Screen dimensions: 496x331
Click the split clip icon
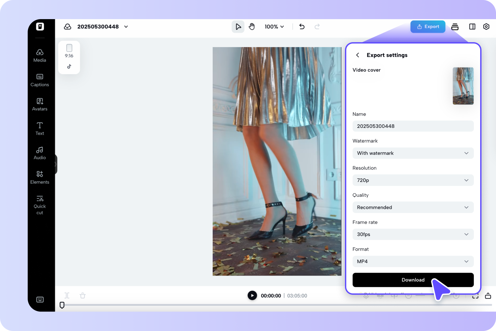click(x=67, y=295)
